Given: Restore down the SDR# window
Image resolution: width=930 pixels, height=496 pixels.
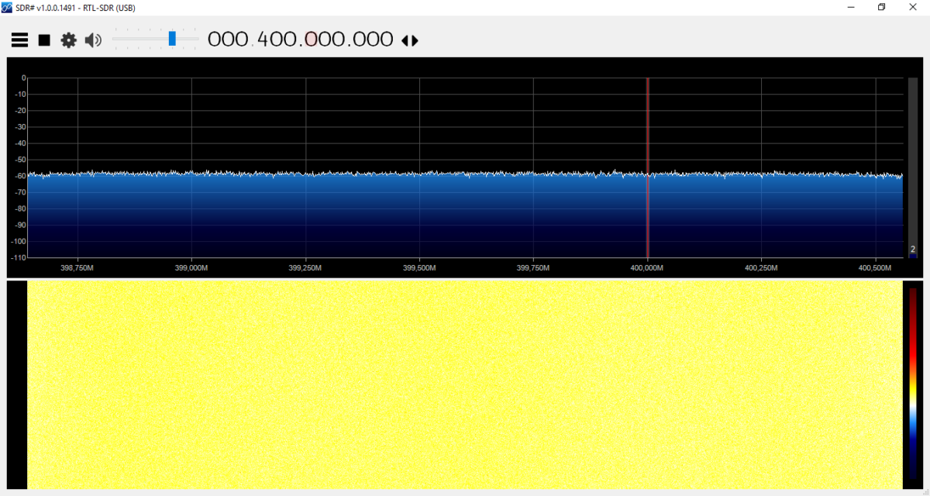Looking at the screenshot, I should (881, 7).
